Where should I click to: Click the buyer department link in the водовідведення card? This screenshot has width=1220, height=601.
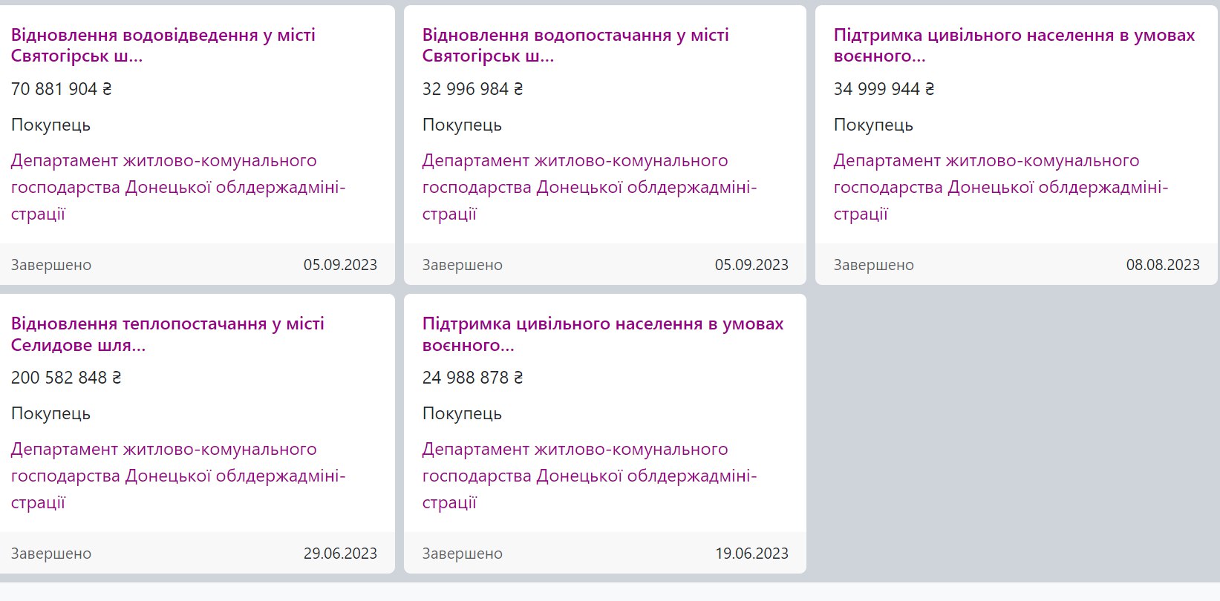pos(178,187)
